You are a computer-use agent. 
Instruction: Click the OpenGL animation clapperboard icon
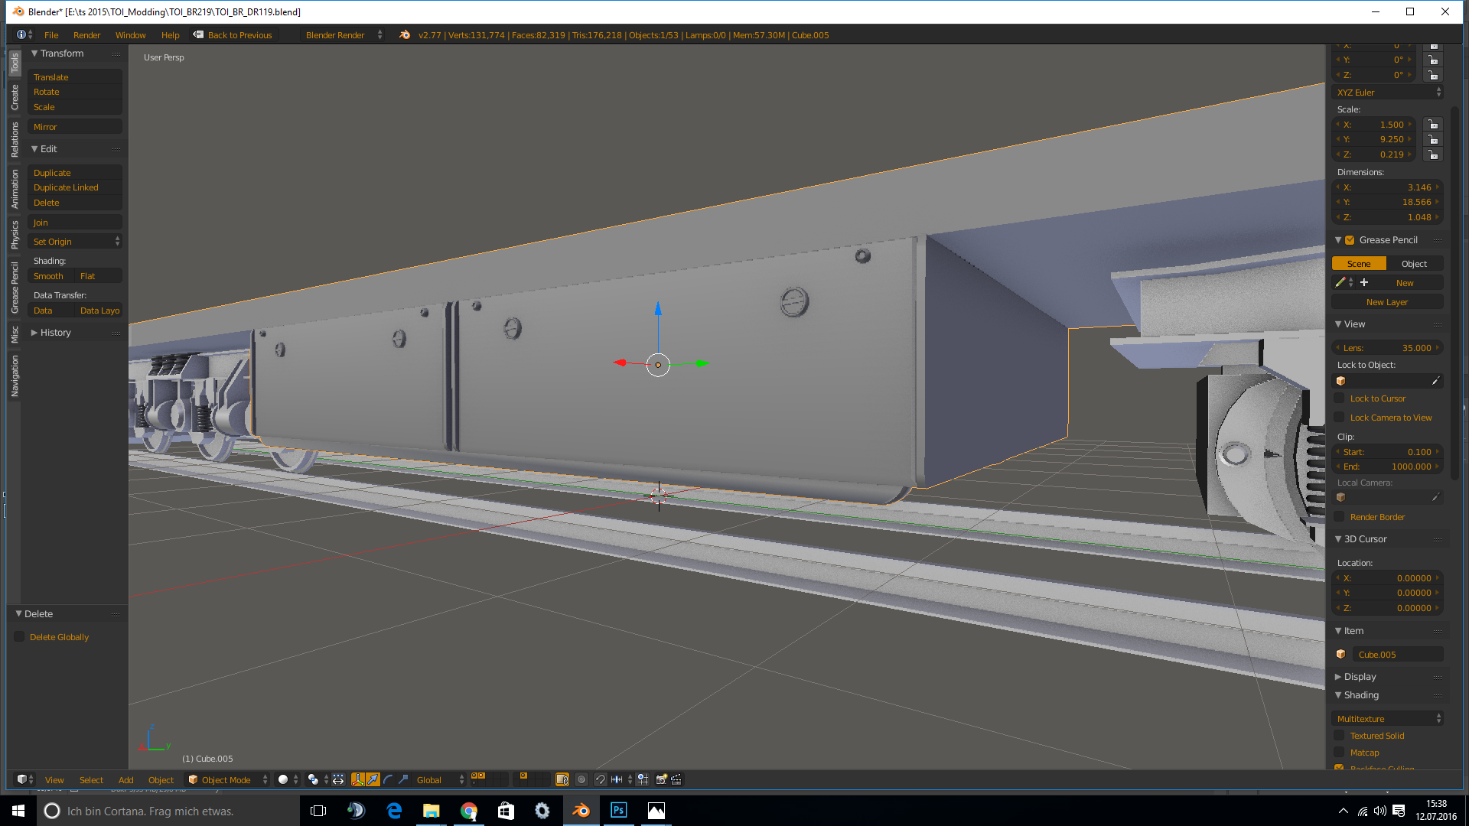pyautogui.click(x=676, y=779)
